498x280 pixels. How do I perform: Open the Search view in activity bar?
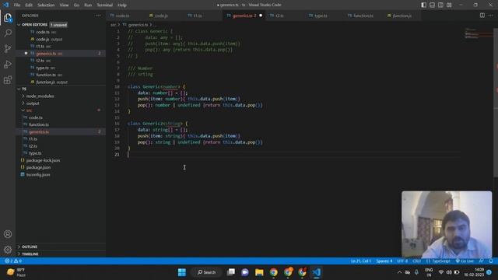8,33
